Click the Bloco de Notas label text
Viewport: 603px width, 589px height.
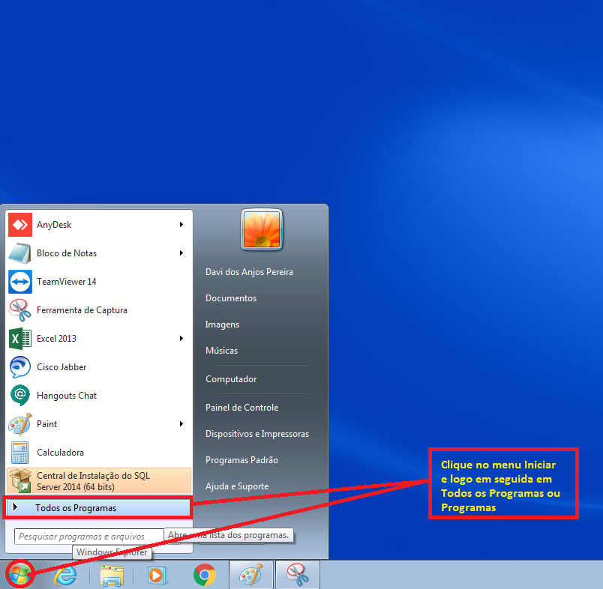67,253
